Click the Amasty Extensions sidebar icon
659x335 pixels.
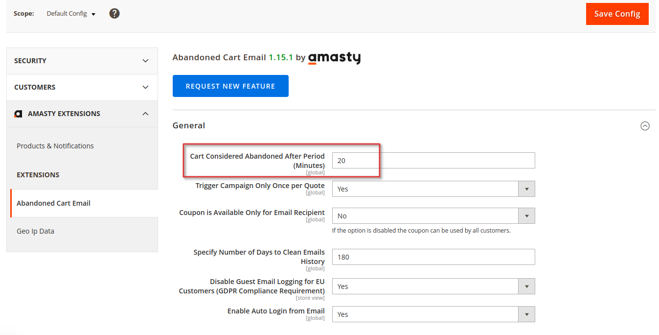coord(18,114)
